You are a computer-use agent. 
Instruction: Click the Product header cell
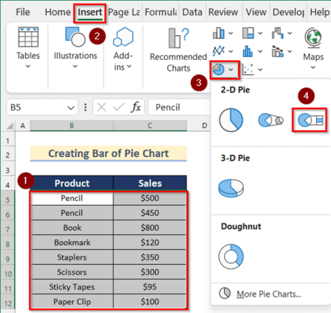(72, 183)
